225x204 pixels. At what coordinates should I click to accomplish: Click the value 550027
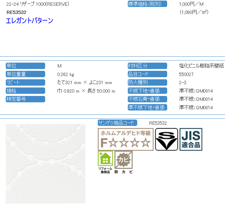click(x=186, y=74)
